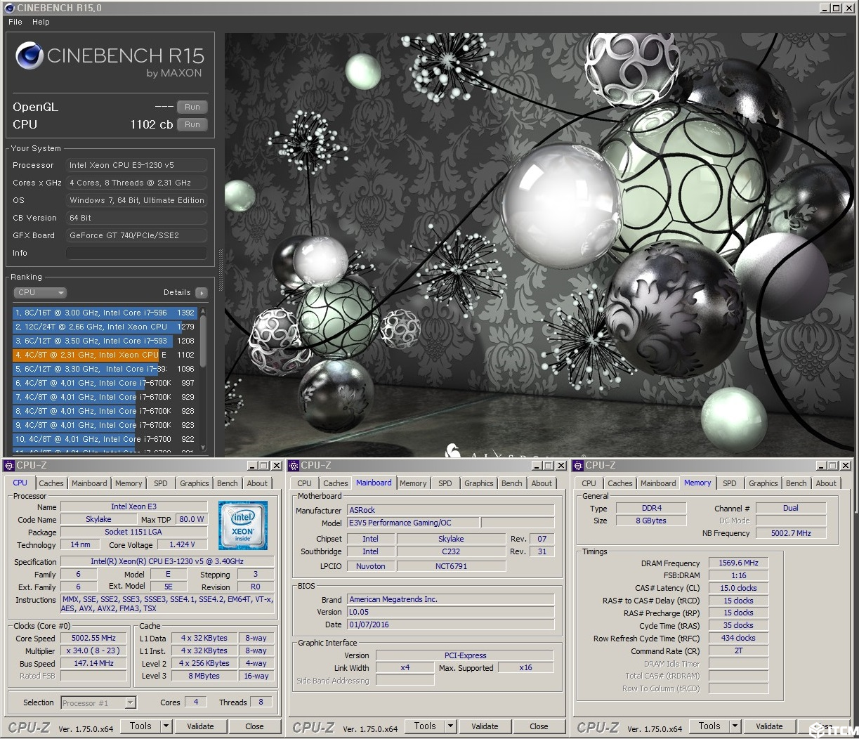Select ranking row 1 8C/16T i7-596
Image resolution: width=859 pixels, height=739 pixels.
[x=105, y=313]
